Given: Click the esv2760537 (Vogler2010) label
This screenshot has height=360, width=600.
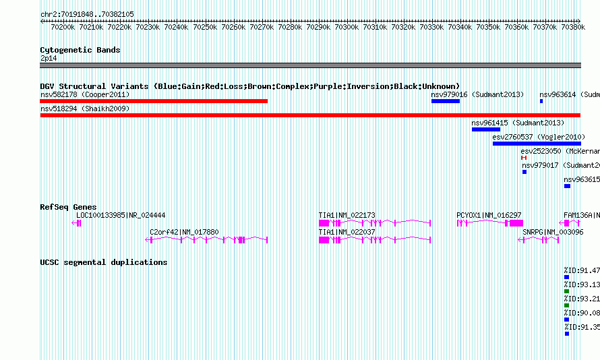Looking at the screenshot, I should pyautogui.click(x=539, y=137).
